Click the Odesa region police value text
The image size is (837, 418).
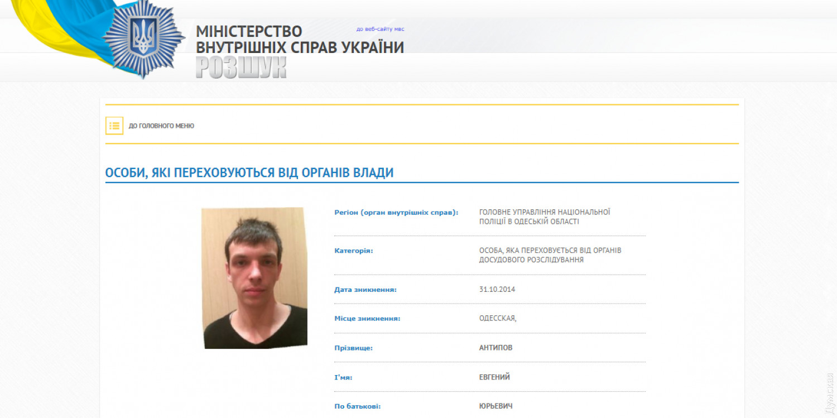(545, 217)
